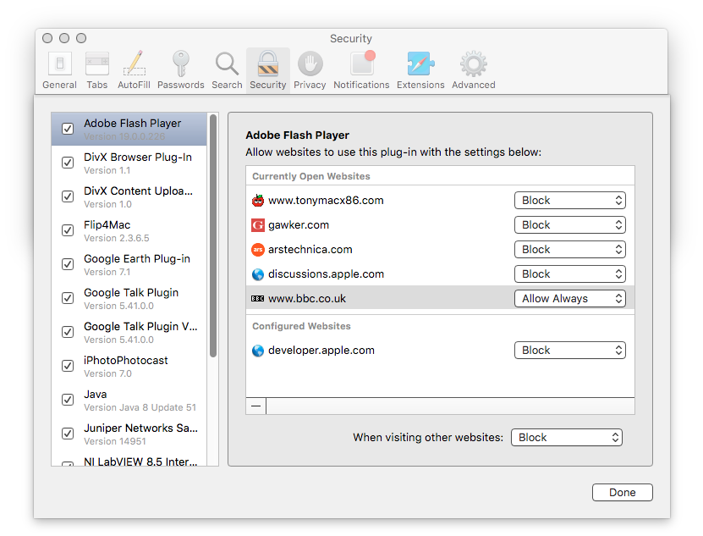Screen dimensions: 703x536
Task: Switch to the Advanced tab label
Action: 474,85
